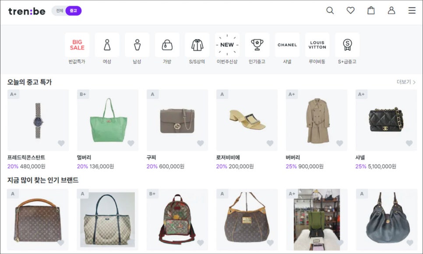Go to home via tren:be logo
Image resolution: width=423 pixels, height=254 pixels.
pyautogui.click(x=27, y=11)
